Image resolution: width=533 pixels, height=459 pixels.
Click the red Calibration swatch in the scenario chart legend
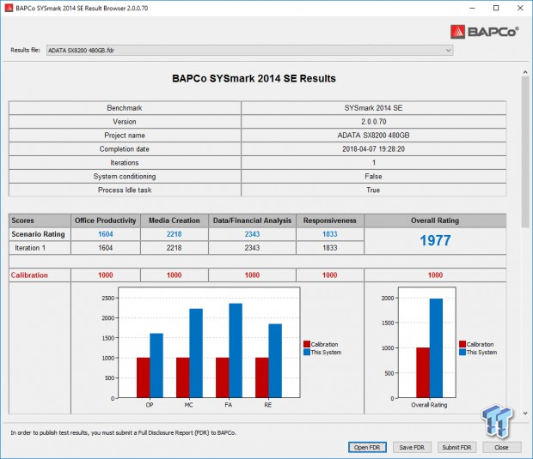coord(307,344)
